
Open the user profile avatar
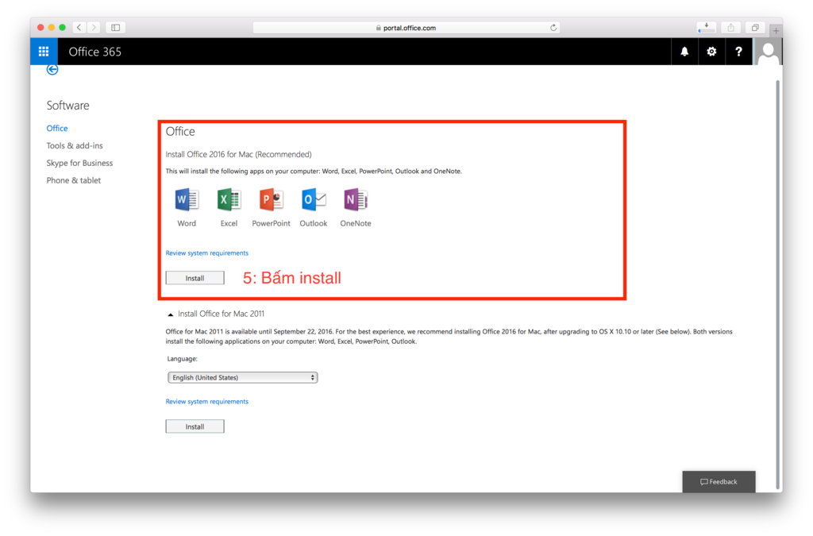(768, 52)
